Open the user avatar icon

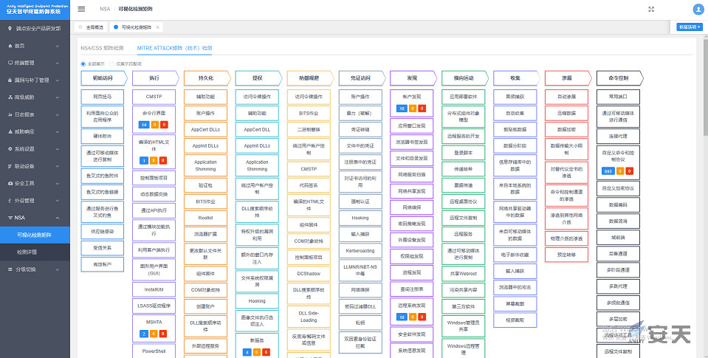click(x=698, y=9)
